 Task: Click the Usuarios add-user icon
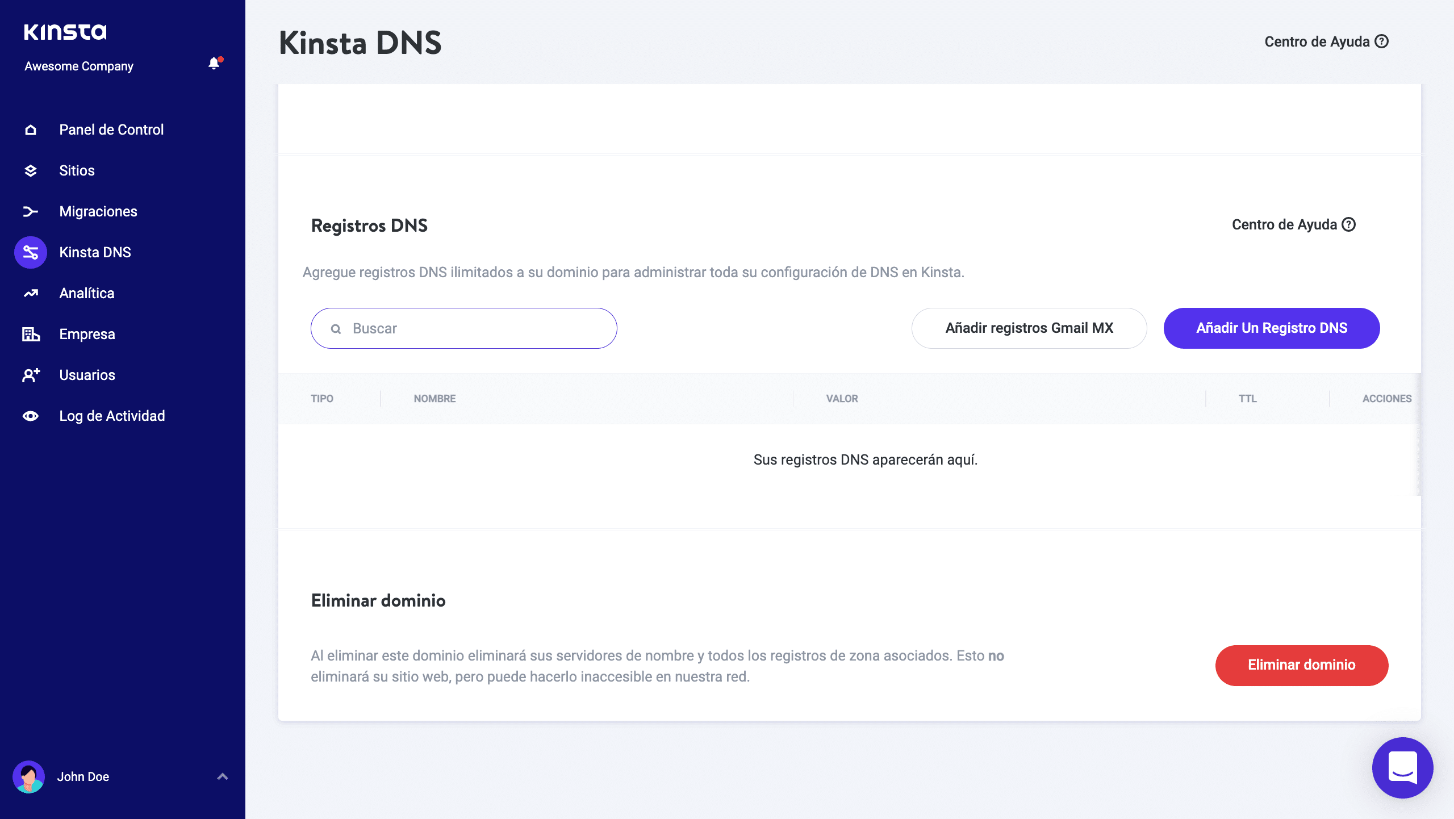coord(31,375)
